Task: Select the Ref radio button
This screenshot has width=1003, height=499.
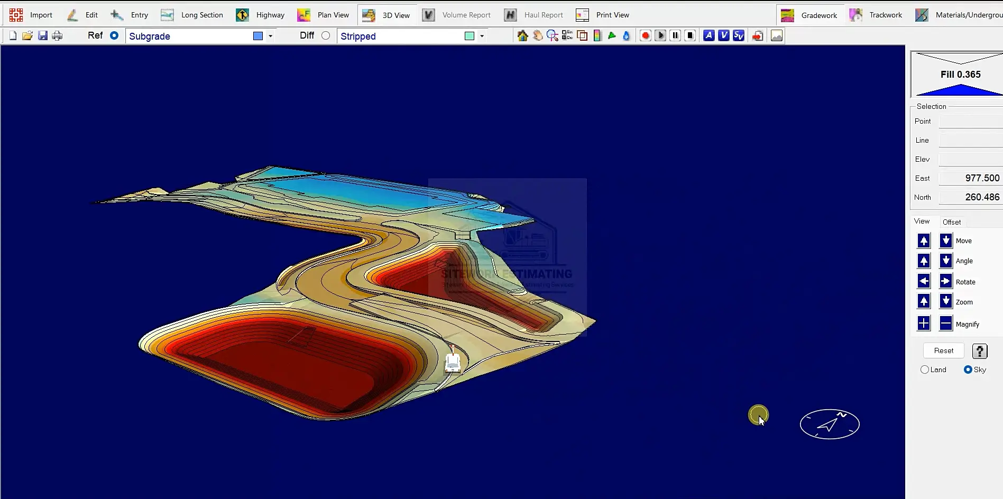Action: 114,35
